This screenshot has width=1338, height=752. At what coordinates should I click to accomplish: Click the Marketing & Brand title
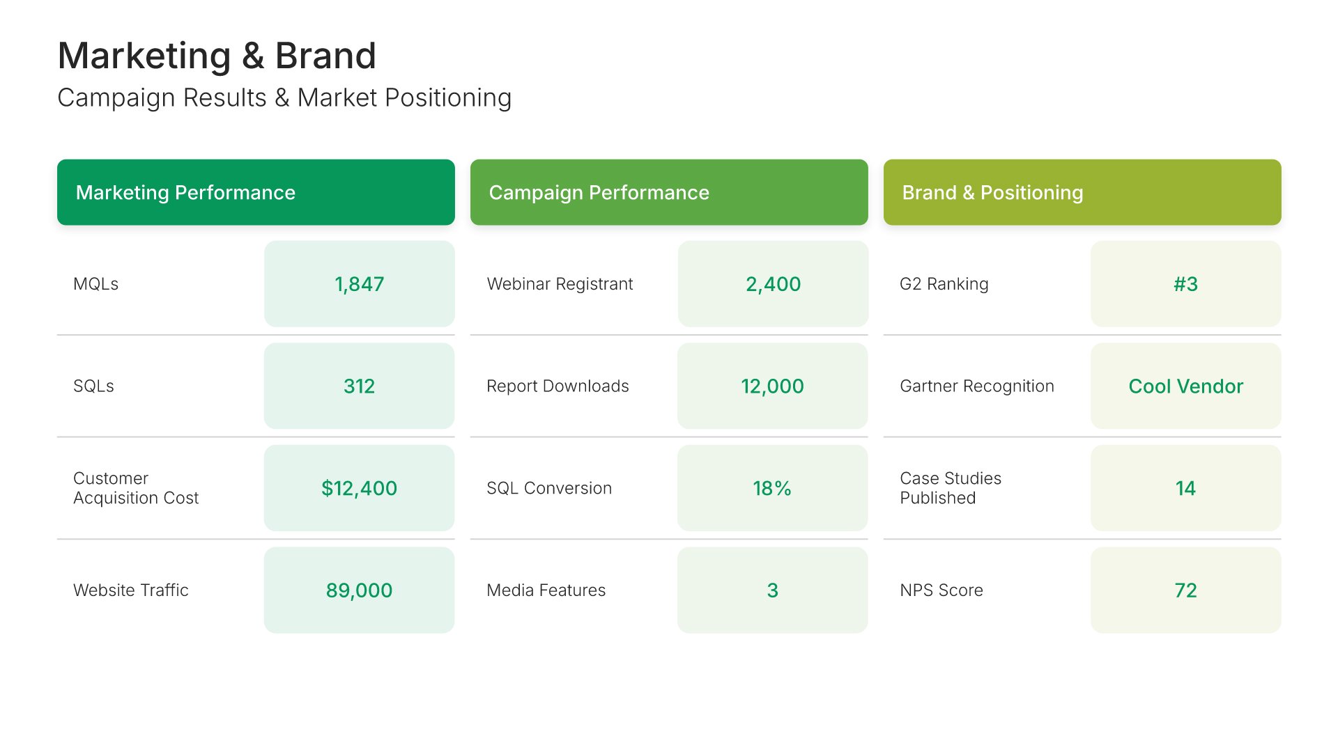(x=217, y=56)
